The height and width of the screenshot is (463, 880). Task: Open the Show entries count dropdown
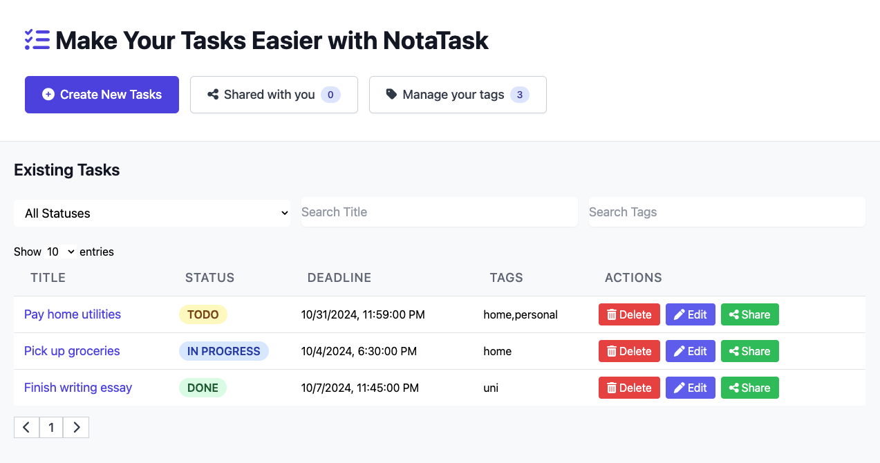(x=60, y=252)
